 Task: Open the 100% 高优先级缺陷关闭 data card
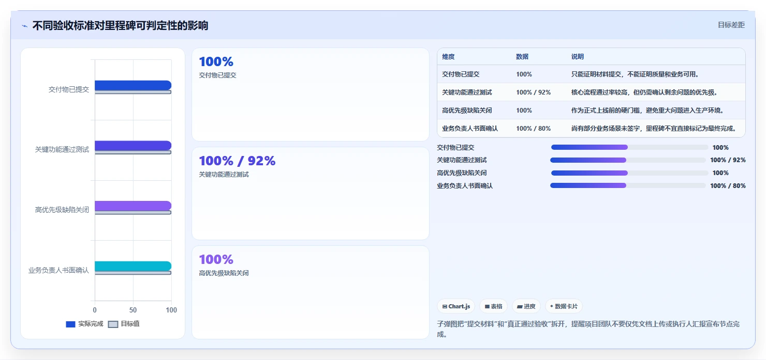pos(311,292)
